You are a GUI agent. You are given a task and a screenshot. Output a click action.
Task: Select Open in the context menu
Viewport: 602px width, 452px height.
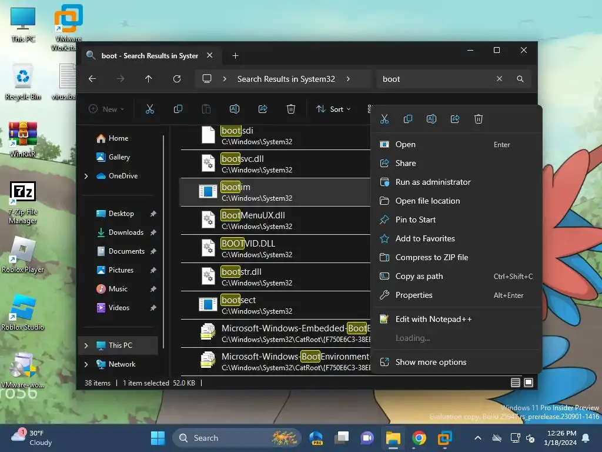pyautogui.click(x=457, y=145)
